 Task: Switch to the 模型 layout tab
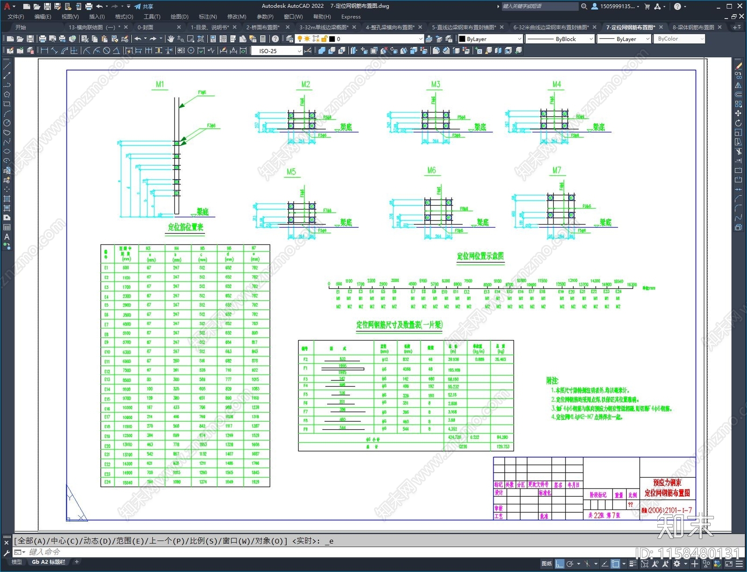coord(17,562)
